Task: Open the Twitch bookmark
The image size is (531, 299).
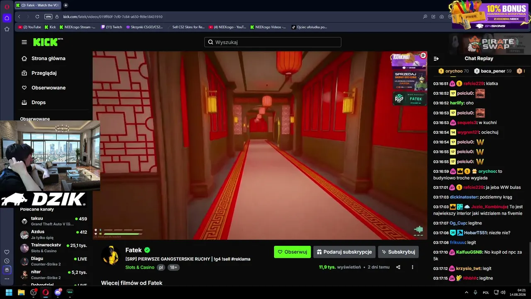Action: click(112, 27)
